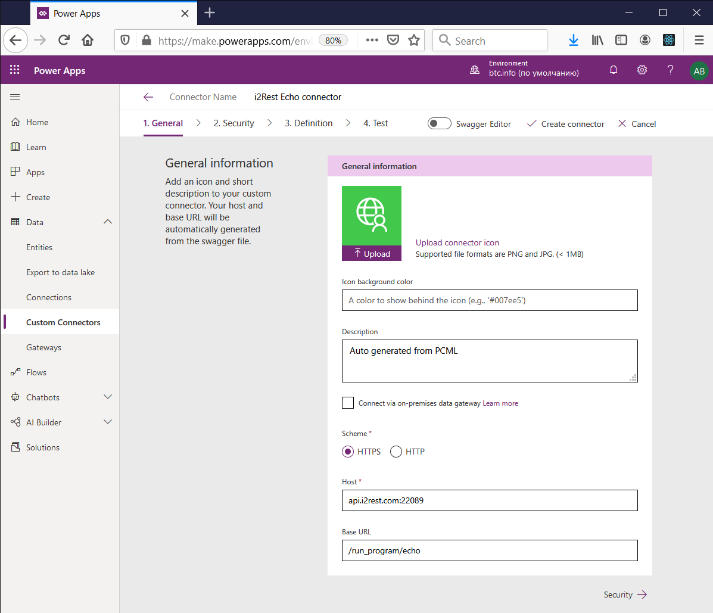This screenshot has height=613, width=713.
Task: Collapse the left navigation hamburger menu
Action: coord(15,97)
